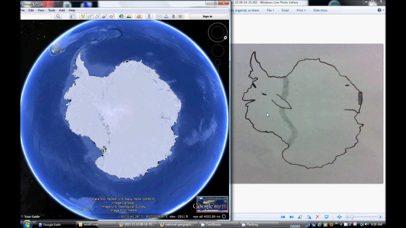Switch to Google Earth taskbar button
Viewport: 406px width, 228px height.
click(x=55, y=225)
